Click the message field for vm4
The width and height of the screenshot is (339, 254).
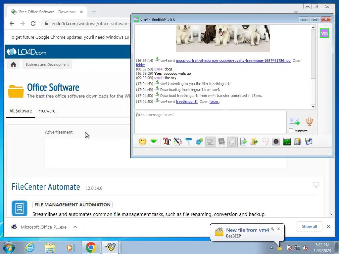(x=210, y=122)
